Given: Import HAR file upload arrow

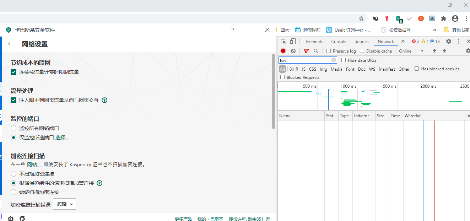Looking at the screenshot, I should tap(434, 51).
